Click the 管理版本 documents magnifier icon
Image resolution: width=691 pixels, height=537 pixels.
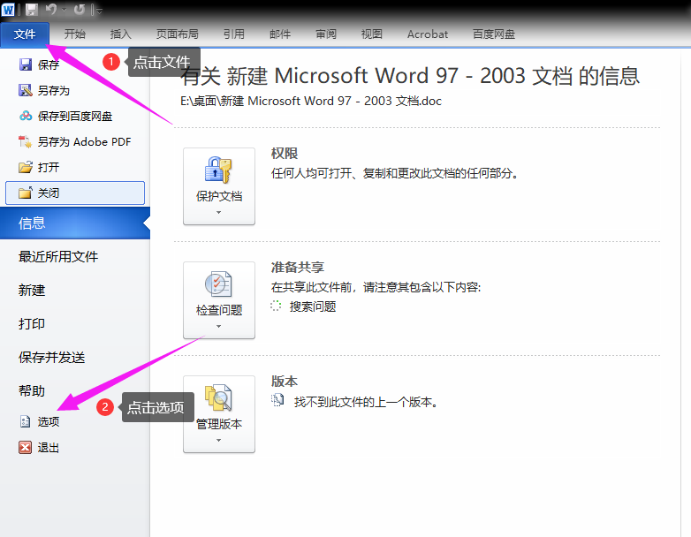[x=218, y=397]
